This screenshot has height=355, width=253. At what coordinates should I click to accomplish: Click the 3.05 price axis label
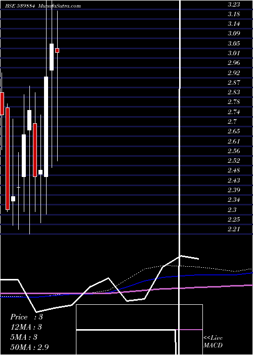[234, 44]
